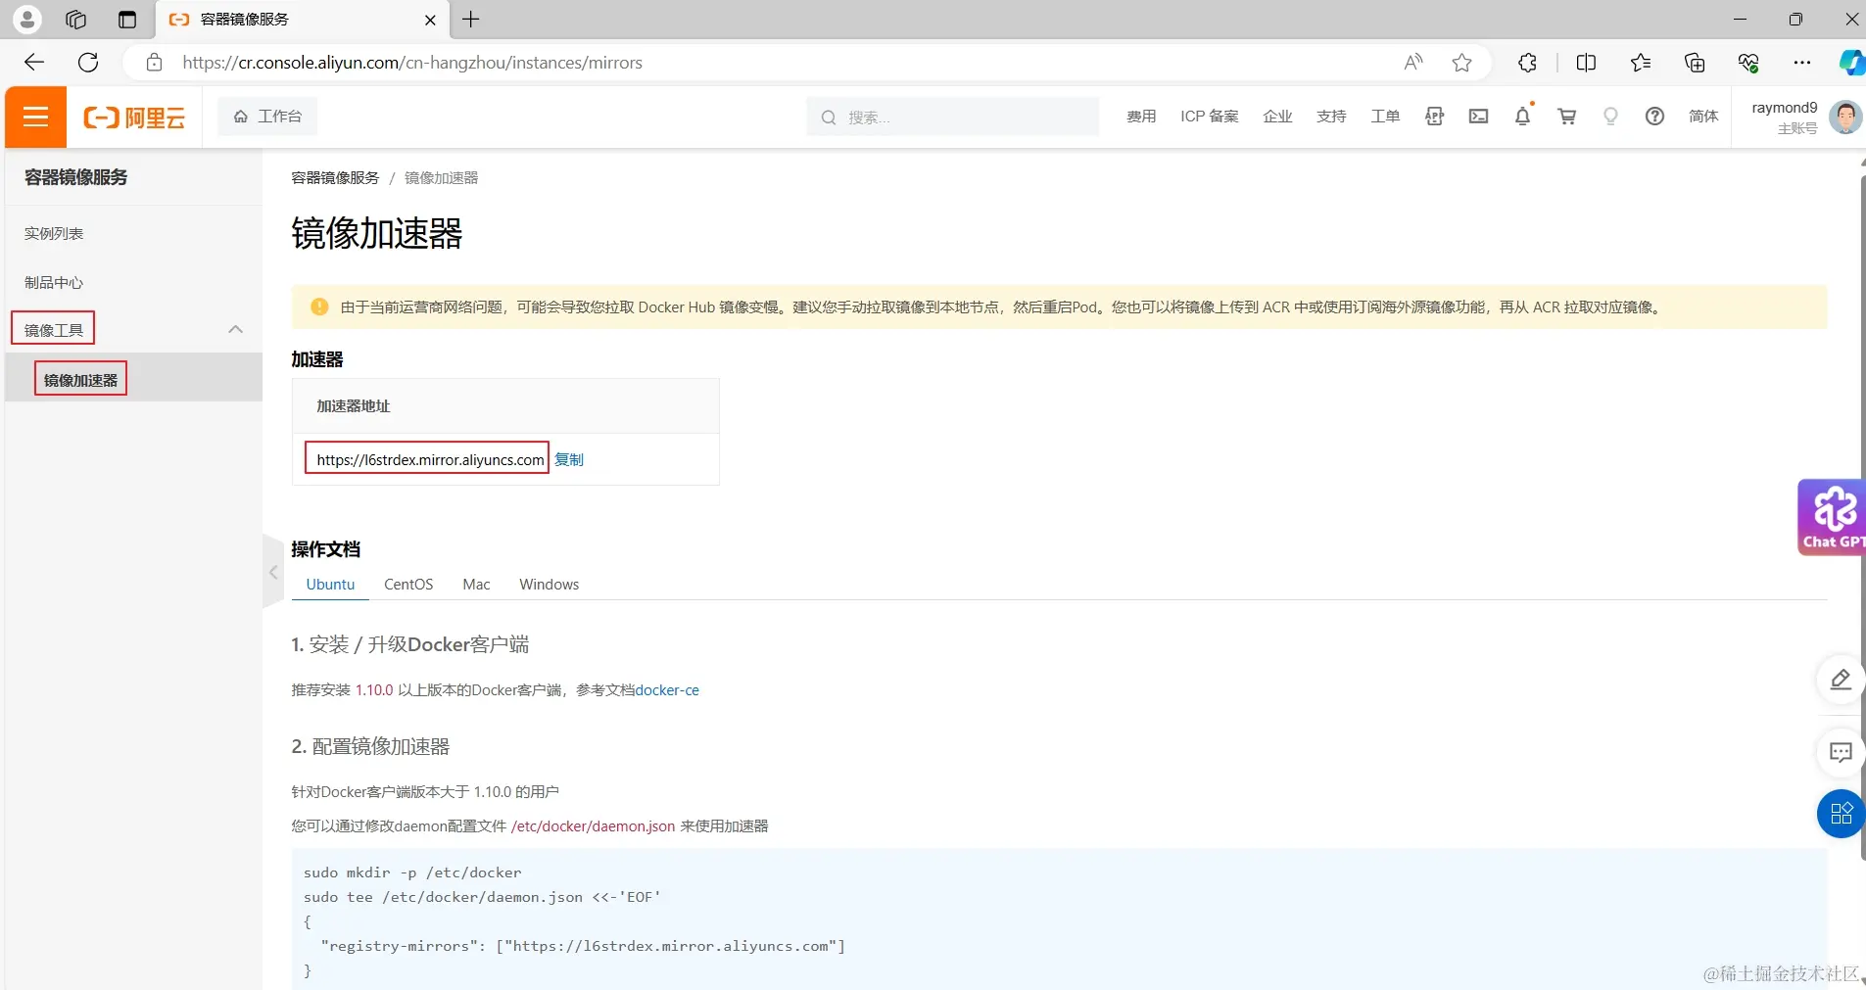Viewport: 1866px width, 990px height.
Task: Switch to the Mac tab
Action: 476,584
